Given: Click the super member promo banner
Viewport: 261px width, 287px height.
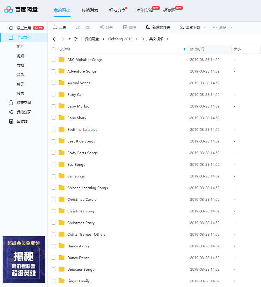Looking at the screenshot, I should 24,259.
